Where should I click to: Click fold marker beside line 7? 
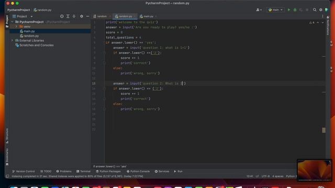(105, 53)
